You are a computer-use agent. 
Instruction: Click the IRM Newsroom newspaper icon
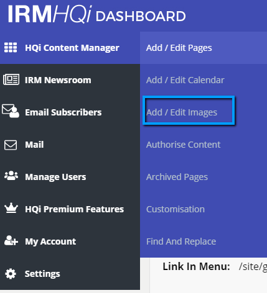(x=11, y=79)
